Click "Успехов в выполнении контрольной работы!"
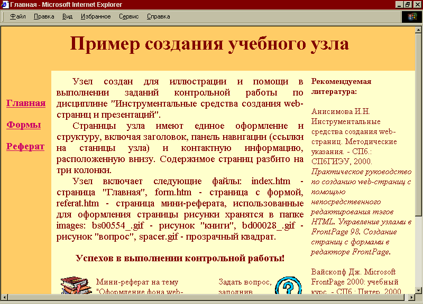Viewport: 423px width, 304px height. (180, 258)
